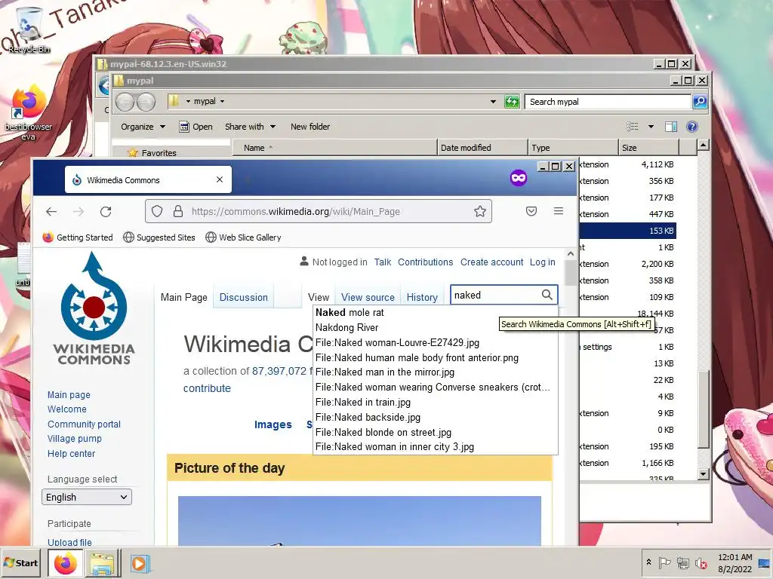Image resolution: width=773 pixels, height=579 pixels.
Task: Sort by Date modified column header
Action: (x=482, y=148)
